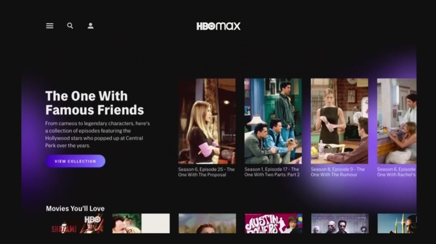Open the user profile icon
The height and width of the screenshot is (244, 436).
pyautogui.click(x=90, y=26)
